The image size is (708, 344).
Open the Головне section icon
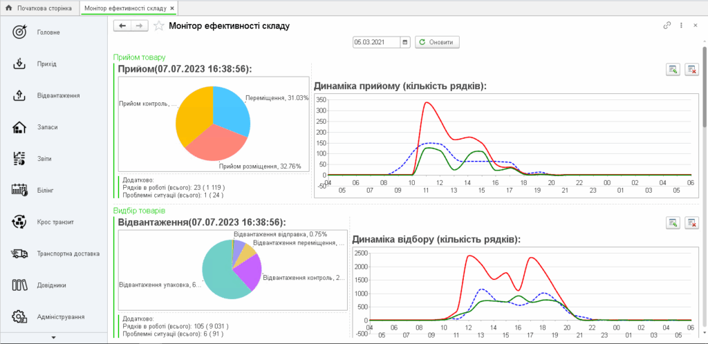(x=19, y=32)
